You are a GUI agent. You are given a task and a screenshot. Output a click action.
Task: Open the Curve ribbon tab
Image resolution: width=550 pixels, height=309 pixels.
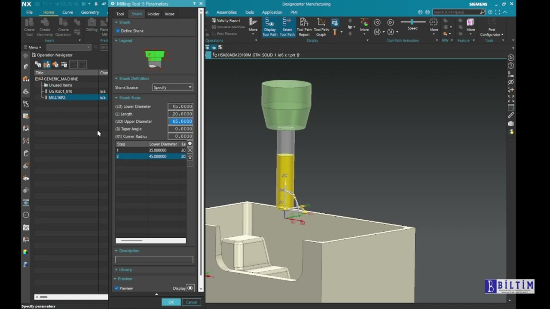point(67,12)
